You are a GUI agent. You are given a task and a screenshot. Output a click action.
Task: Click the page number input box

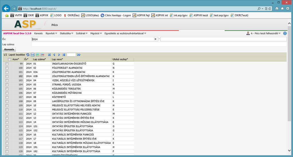point(71,55)
